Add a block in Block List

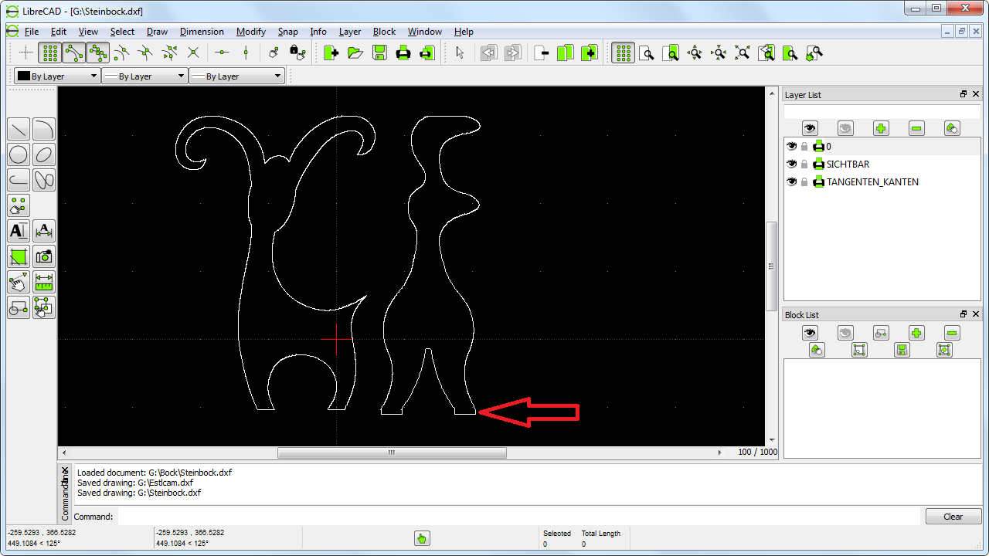pyautogui.click(x=916, y=333)
